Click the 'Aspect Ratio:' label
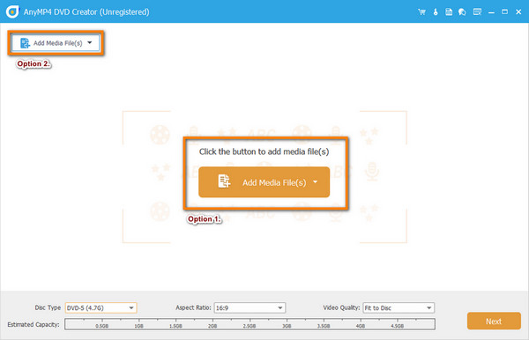Screen dimensions: 529x340 click(x=193, y=307)
